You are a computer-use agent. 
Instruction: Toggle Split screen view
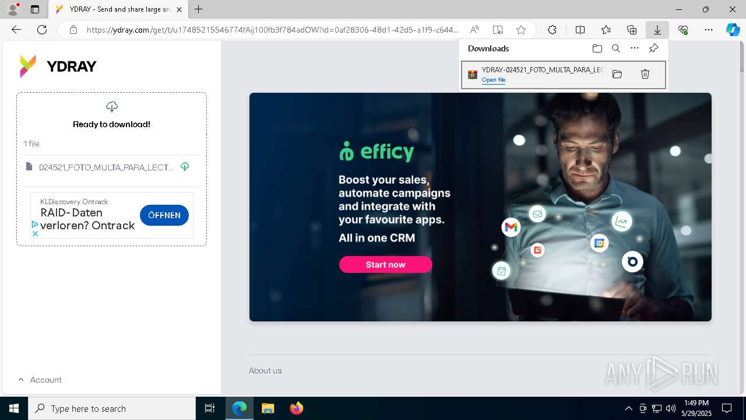(x=580, y=30)
